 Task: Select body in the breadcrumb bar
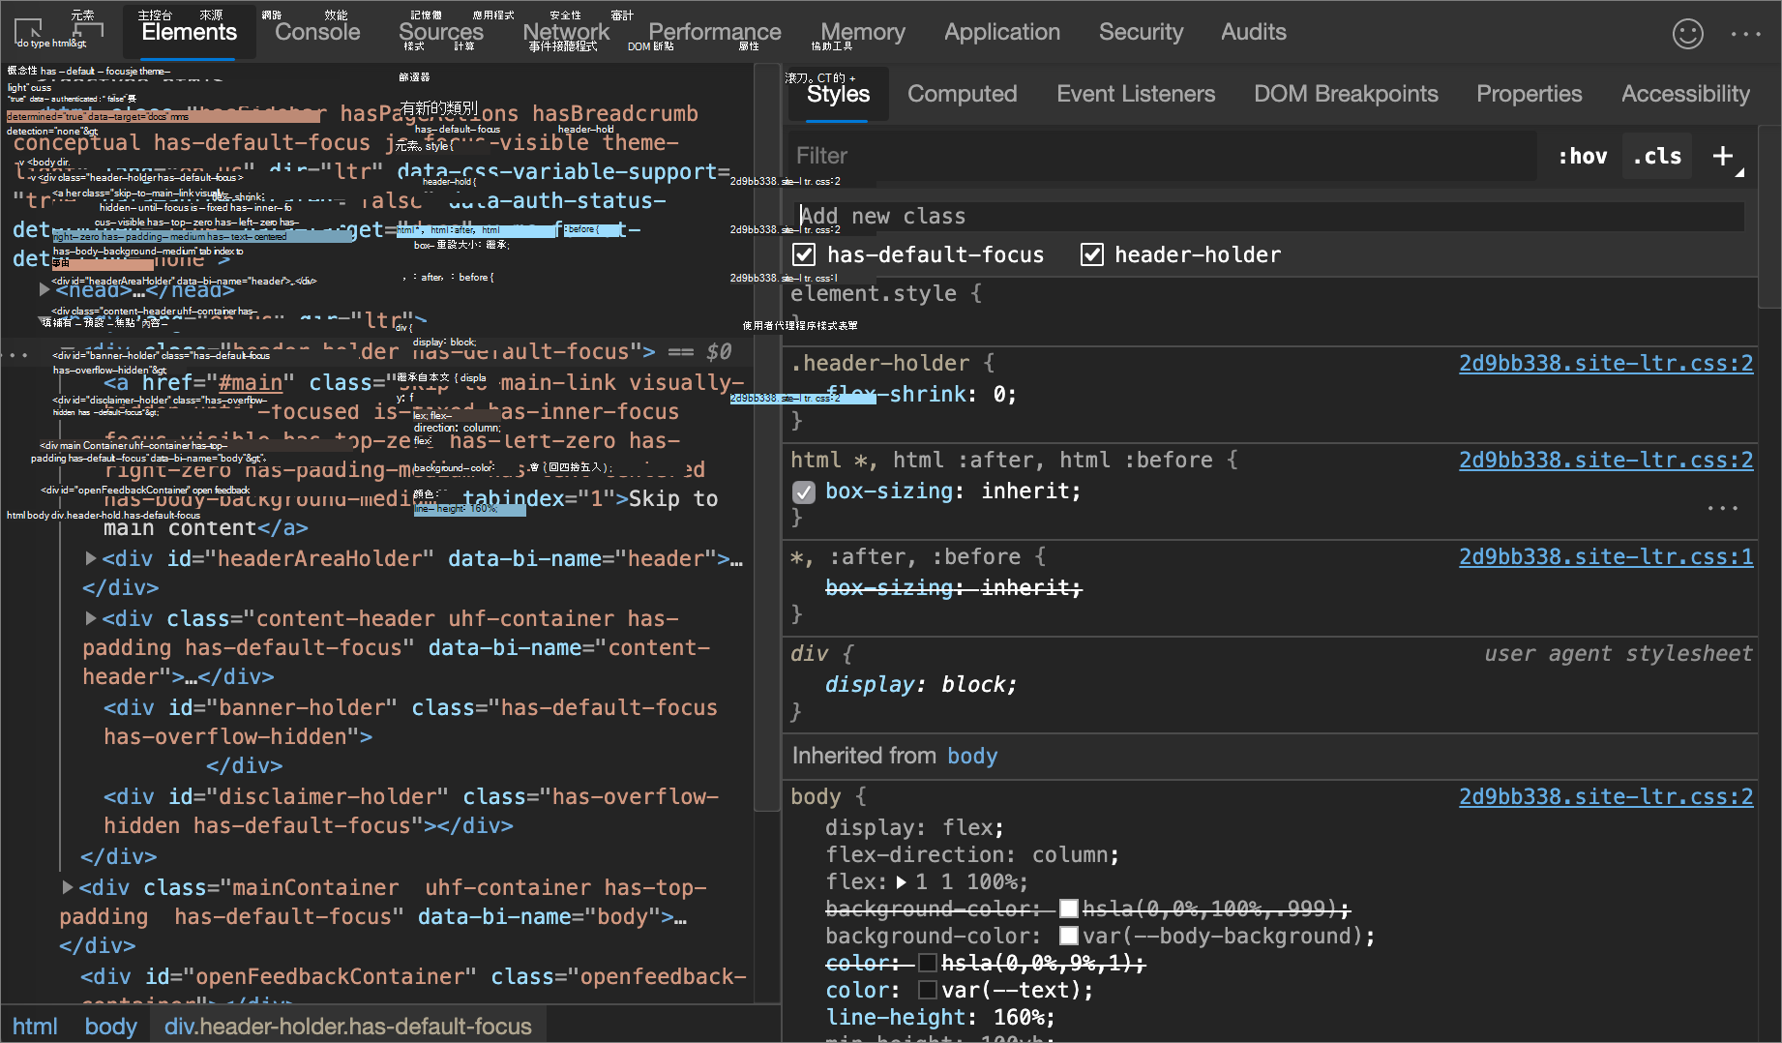(x=111, y=1027)
